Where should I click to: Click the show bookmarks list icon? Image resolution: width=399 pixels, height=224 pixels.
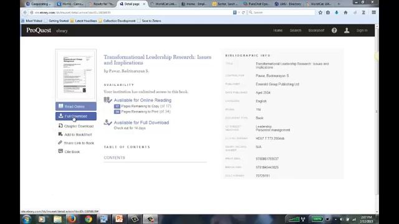point(328,12)
